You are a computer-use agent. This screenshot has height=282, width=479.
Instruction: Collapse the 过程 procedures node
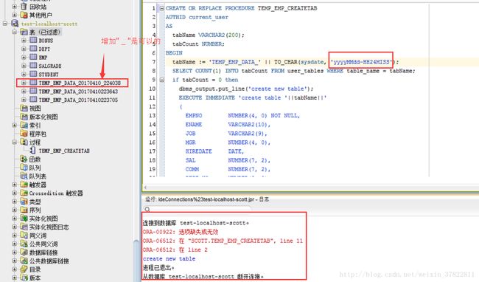tap(14, 142)
